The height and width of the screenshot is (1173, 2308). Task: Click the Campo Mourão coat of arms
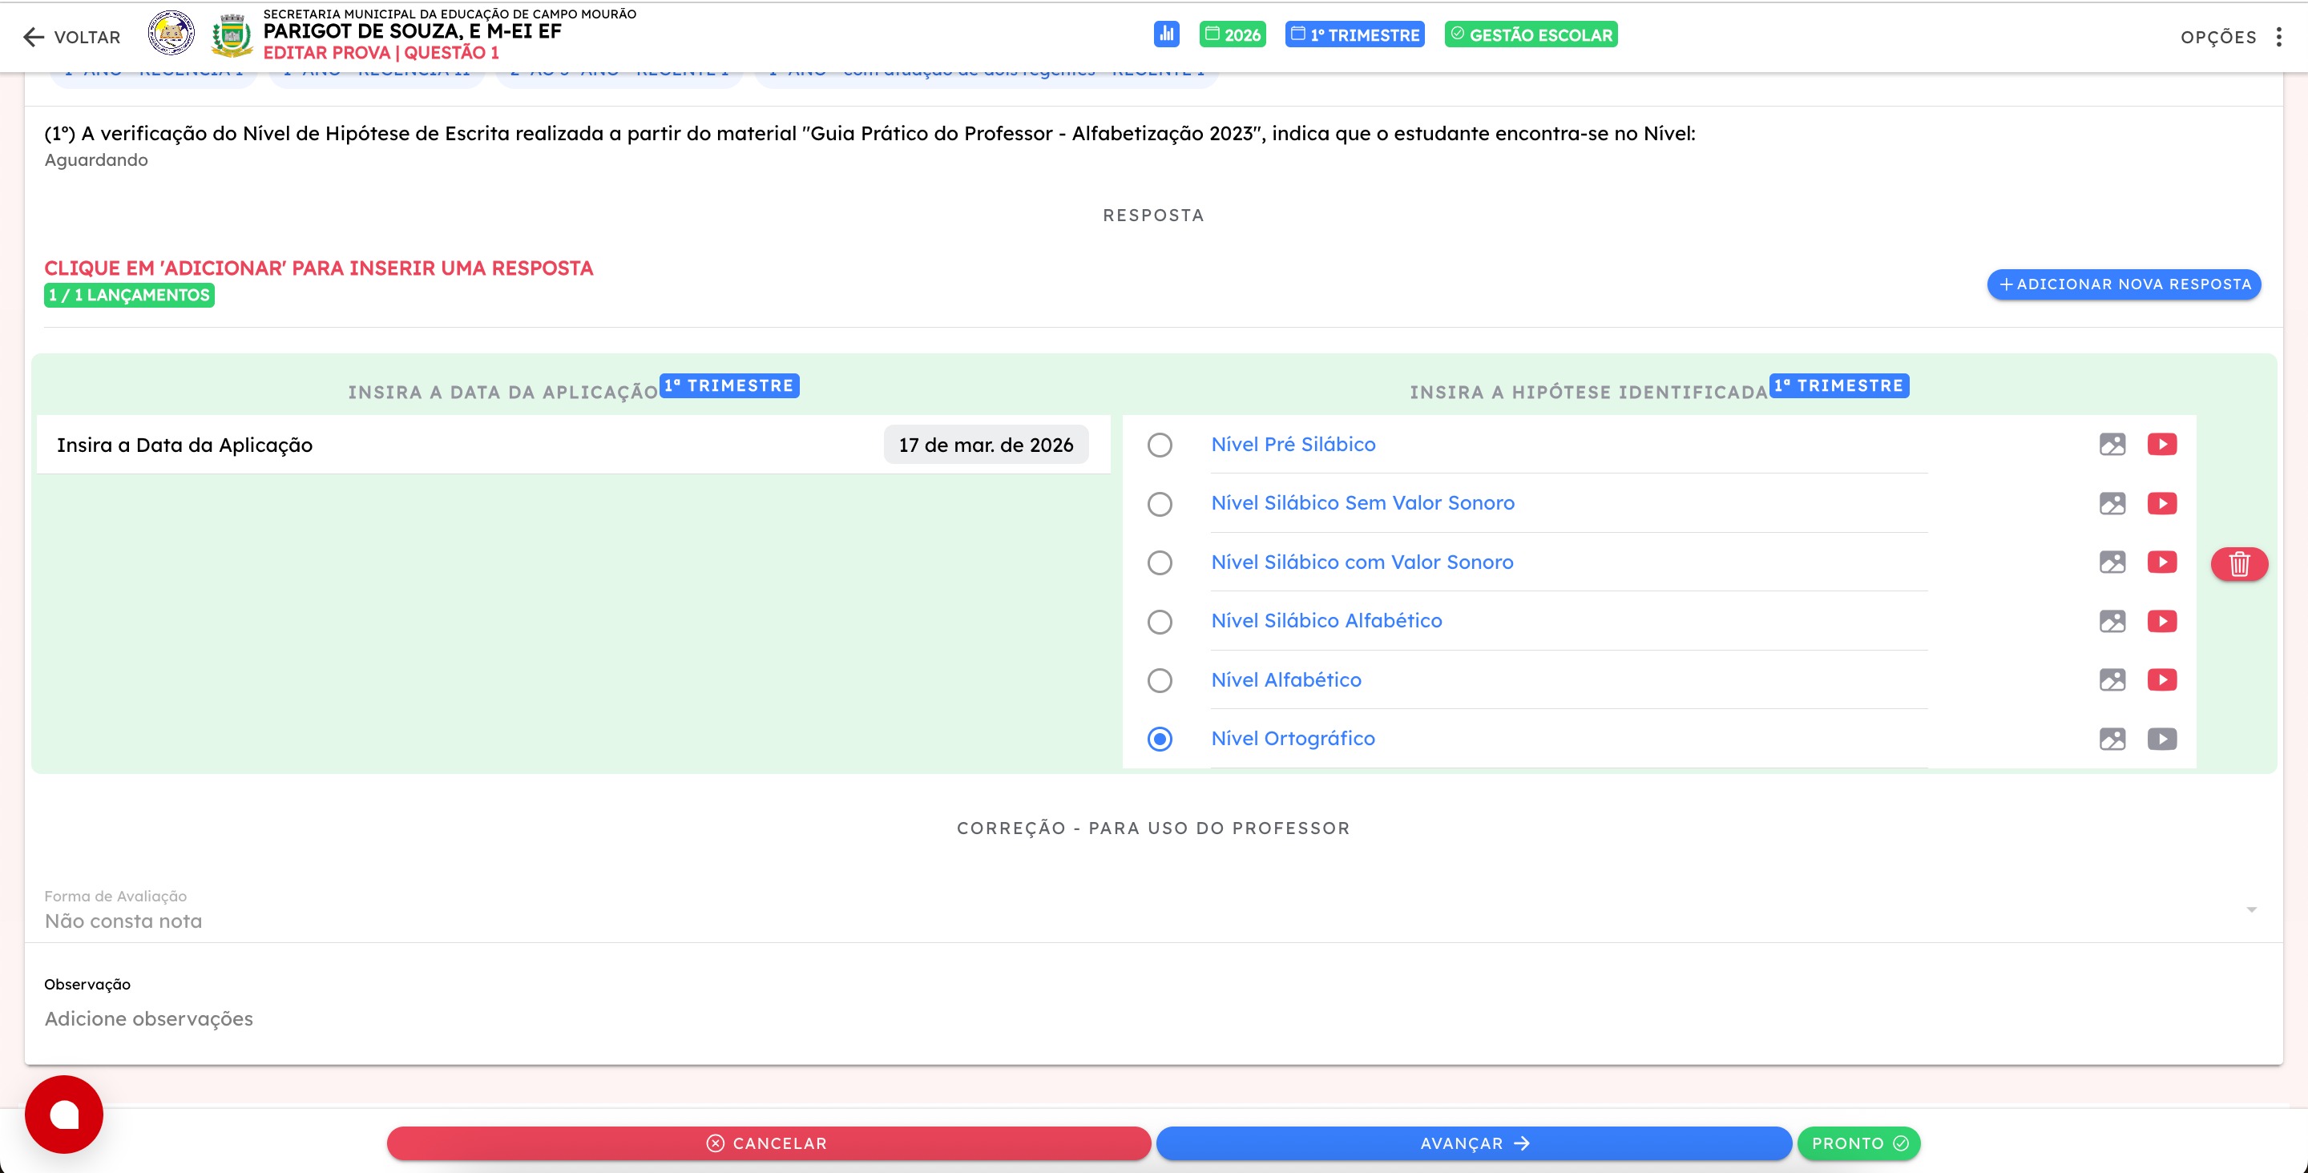click(x=232, y=35)
